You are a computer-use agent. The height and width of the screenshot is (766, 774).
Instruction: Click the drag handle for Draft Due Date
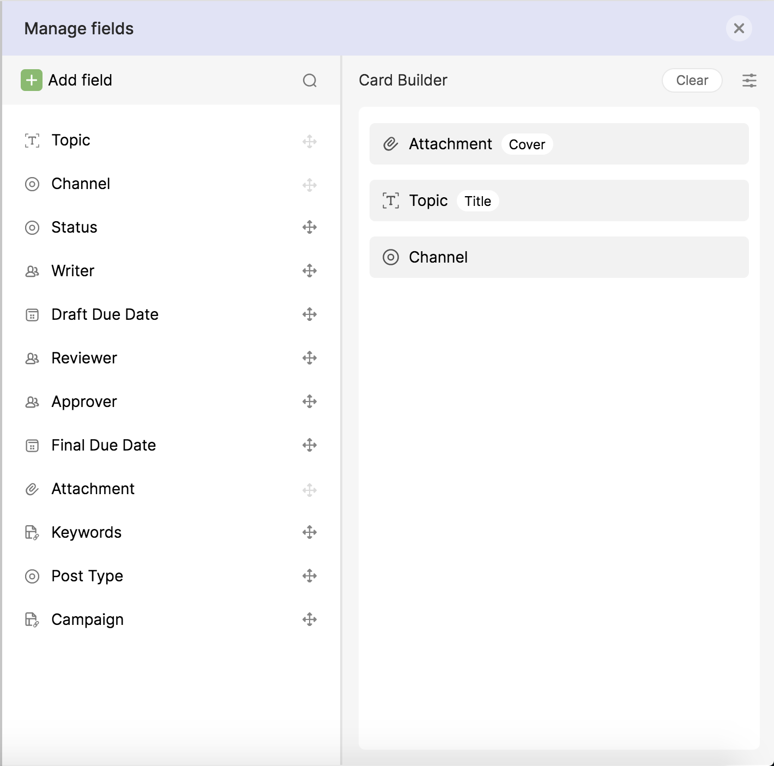tap(310, 314)
